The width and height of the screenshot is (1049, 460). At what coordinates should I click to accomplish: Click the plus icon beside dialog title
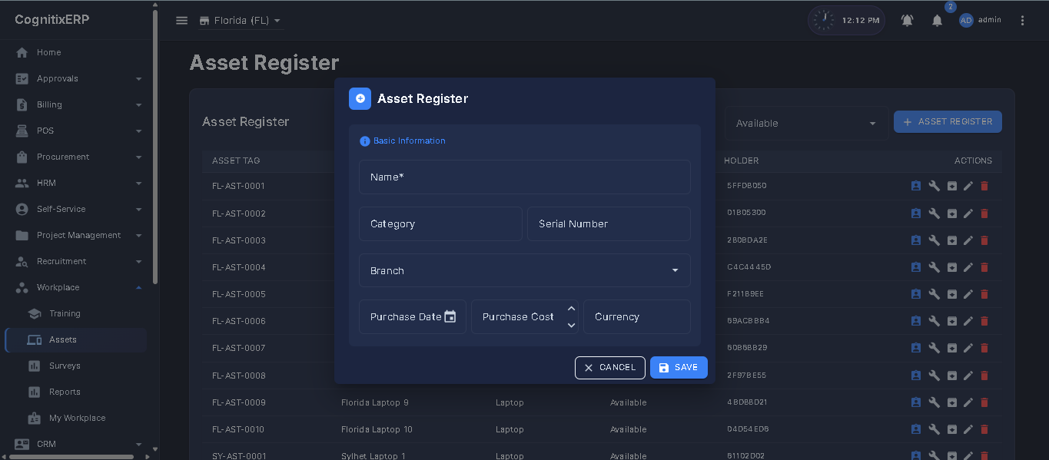pos(360,98)
